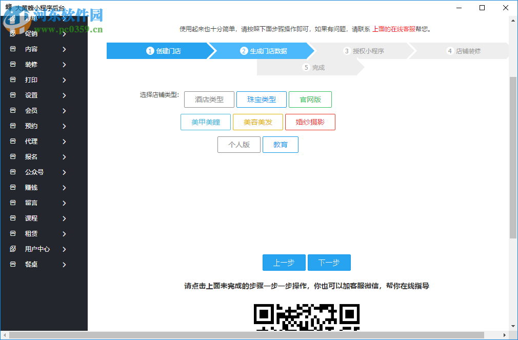
Task: Click the 订单 sidebar icon
Action: coord(12,18)
